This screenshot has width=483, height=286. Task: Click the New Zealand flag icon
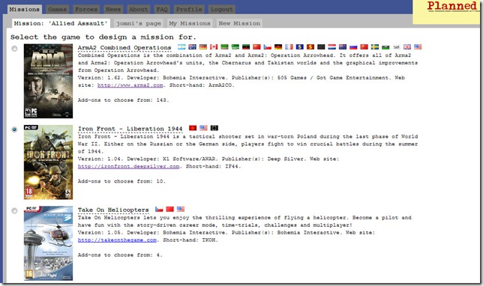(x=343, y=46)
